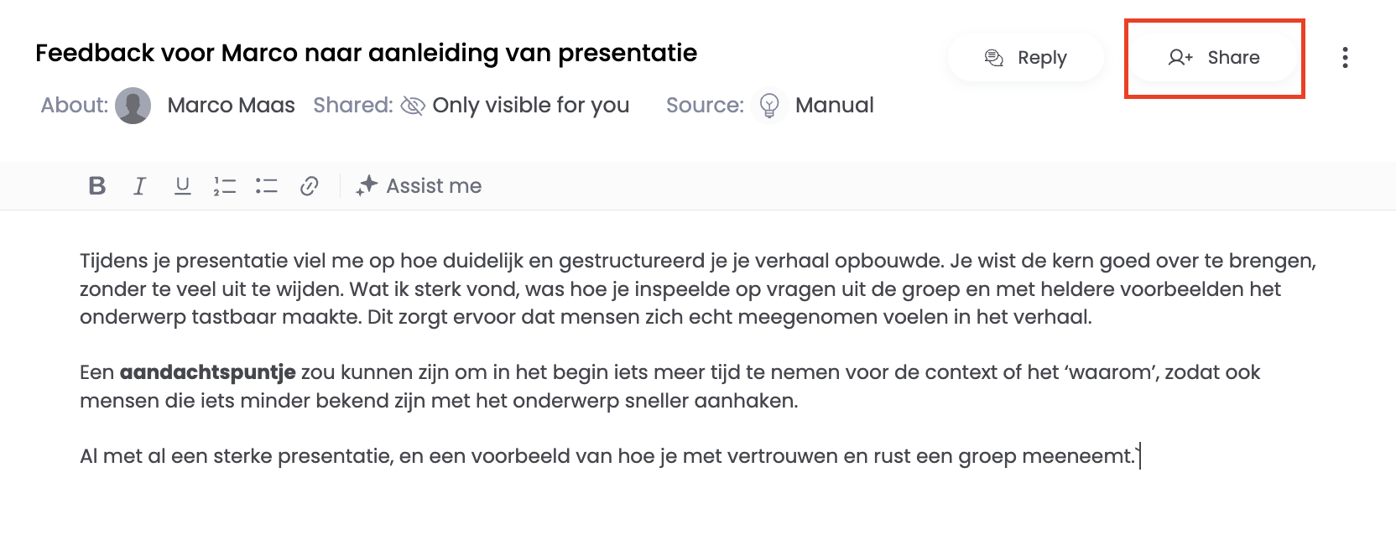Click the lightbulb Source icon
The width and height of the screenshot is (1396, 535).
point(769,106)
